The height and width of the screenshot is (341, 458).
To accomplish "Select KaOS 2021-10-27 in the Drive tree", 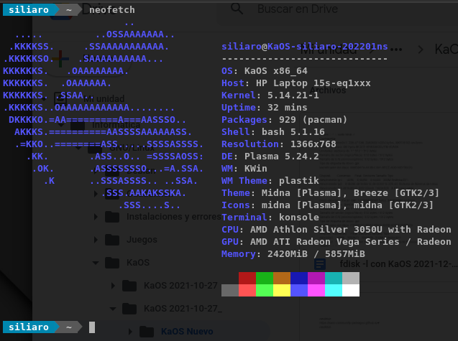I will click(x=180, y=286).
